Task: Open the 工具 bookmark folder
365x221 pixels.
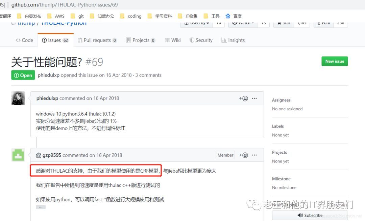Action: coord(212,16)
